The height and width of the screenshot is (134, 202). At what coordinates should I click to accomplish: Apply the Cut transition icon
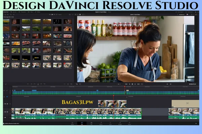coord(65,84)
